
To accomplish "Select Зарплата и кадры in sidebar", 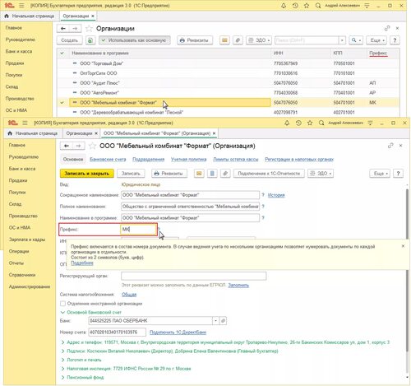I will pos(27,240).
